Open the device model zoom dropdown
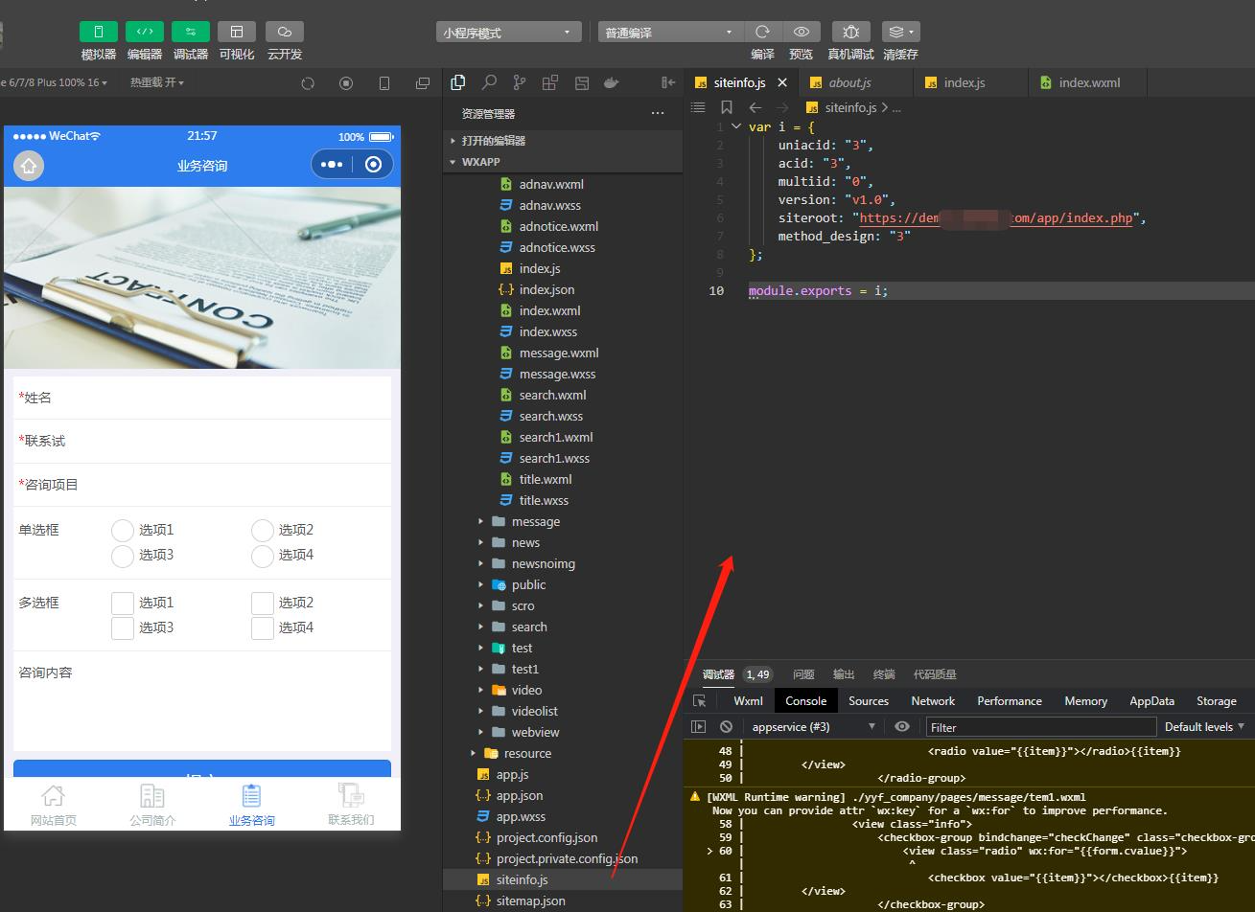The height and width of the screenshot is (912, 1255). click(x=56, y=82)
